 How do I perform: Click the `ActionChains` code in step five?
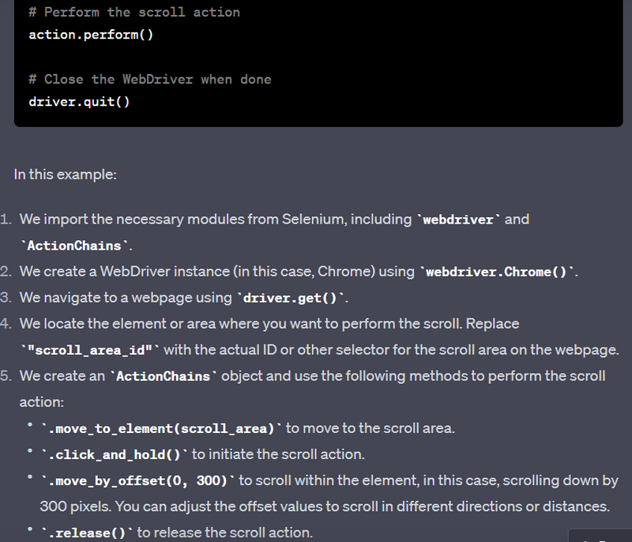tap(164, 376)
